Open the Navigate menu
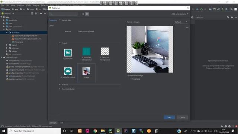Screen dimensions: 238x134 point(20,5)
